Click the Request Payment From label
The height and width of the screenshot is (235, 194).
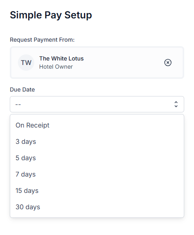(42, 40)
